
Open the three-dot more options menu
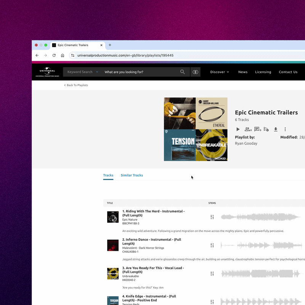(285, 129)
